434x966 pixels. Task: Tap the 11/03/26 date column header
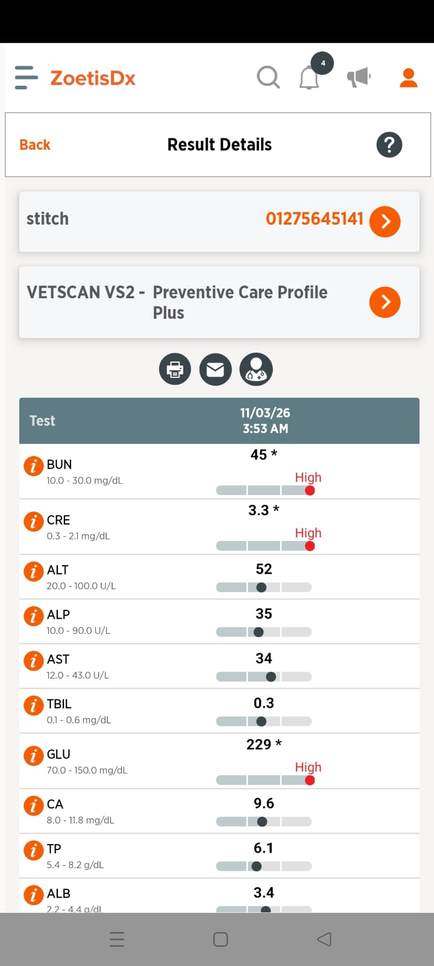point(265,421)
